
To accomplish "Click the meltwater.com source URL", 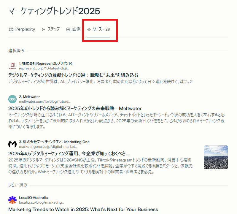I will click(44, 102).
